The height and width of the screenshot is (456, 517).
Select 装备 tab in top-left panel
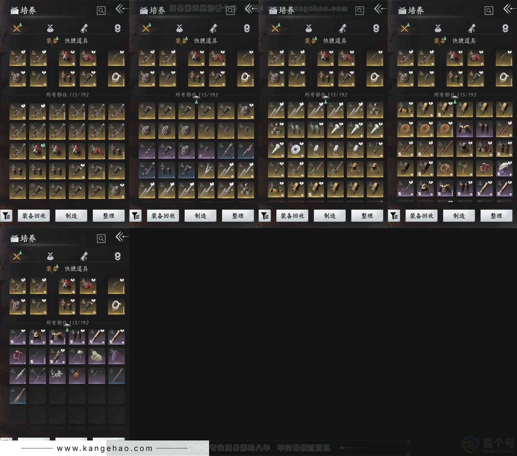tap(52, 41)
